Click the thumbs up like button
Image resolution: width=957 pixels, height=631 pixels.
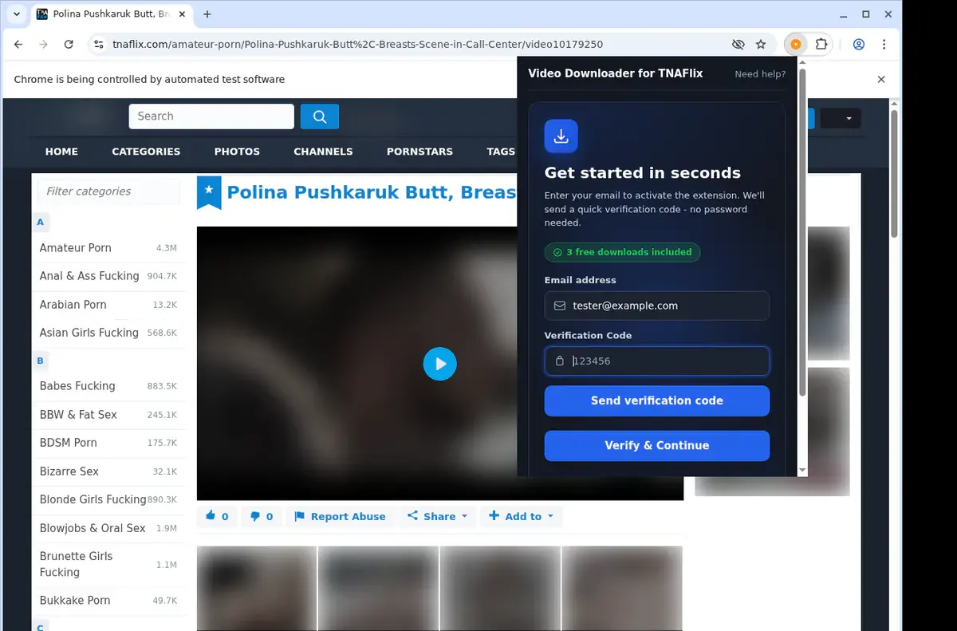click(217, 516)
